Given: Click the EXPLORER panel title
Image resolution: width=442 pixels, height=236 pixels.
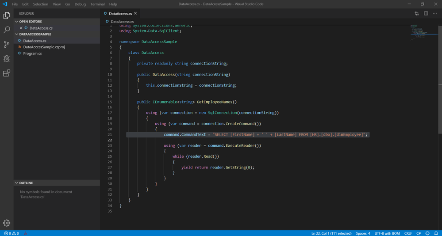Looking at the screenshot, I should pos(27,14).
